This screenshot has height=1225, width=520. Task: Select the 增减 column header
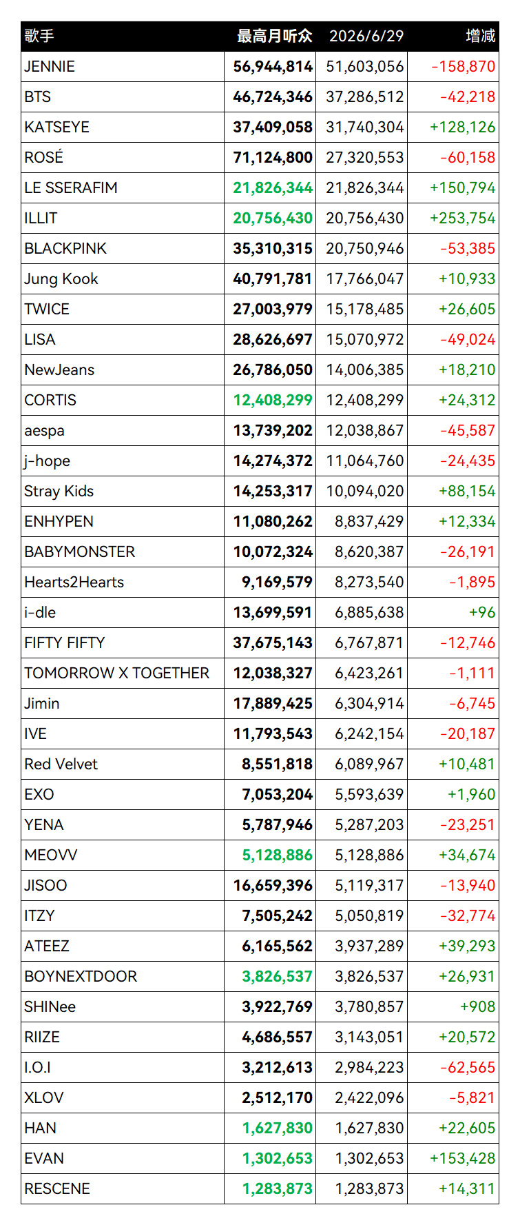coord(481,36)
